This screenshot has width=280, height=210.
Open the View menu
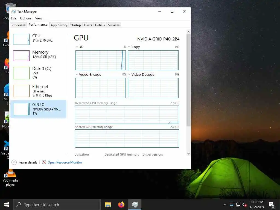(39, 18)
